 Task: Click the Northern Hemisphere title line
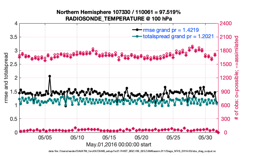(x=118, y=12)
